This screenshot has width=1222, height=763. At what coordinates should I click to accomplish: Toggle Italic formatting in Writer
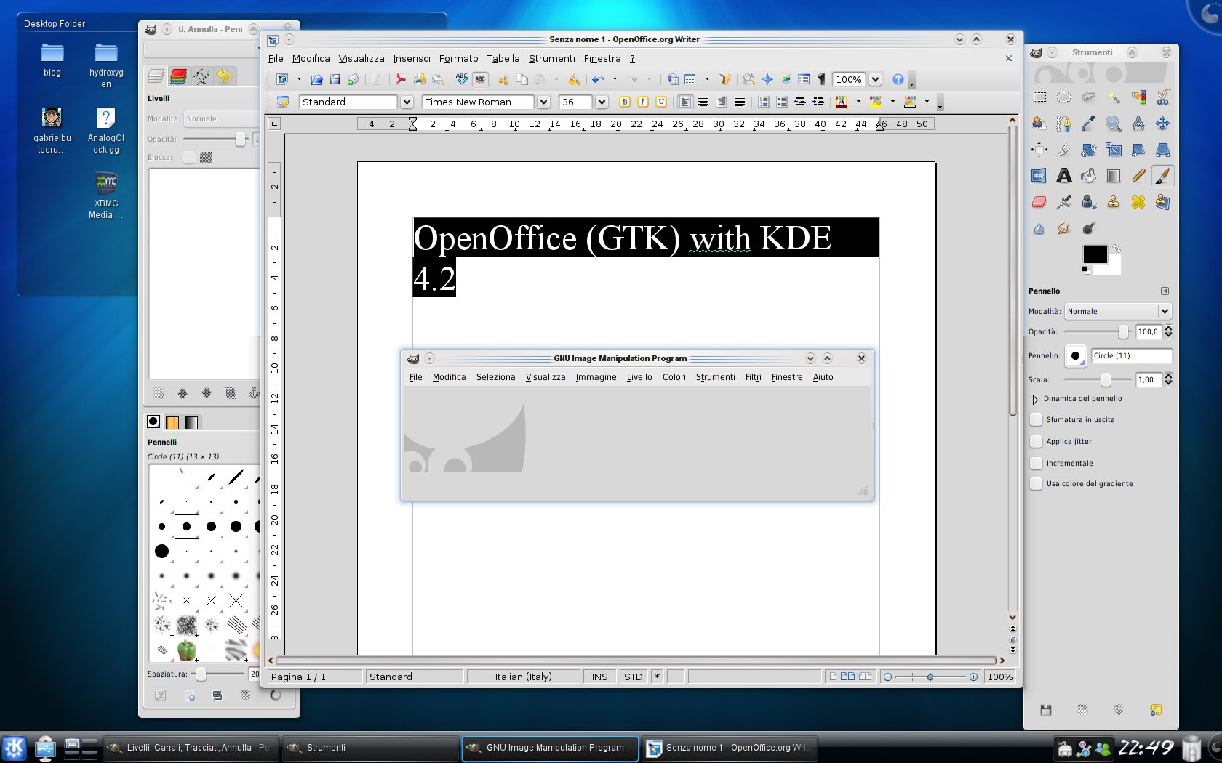643,102
